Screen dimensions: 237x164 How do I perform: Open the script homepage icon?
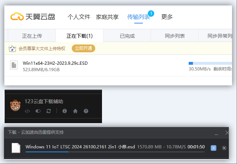coord(75,111)
